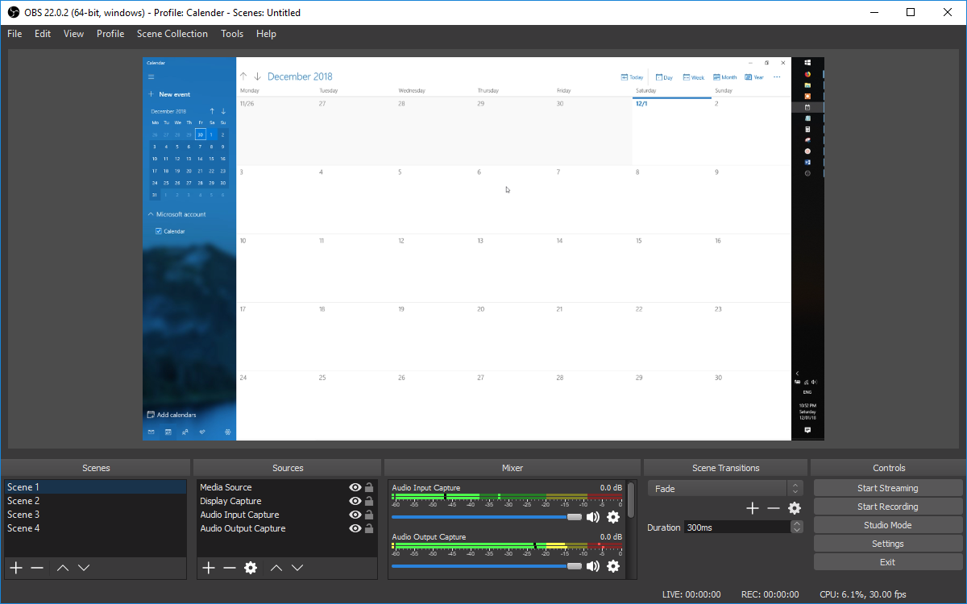Select Scene 3 in the Scenes list
Viewport: 967px width, 604px height.
[23, 514]
